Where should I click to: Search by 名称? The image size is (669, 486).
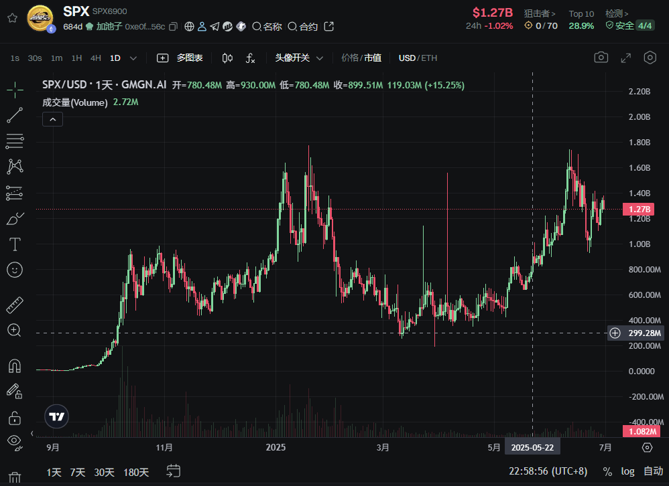267,26
